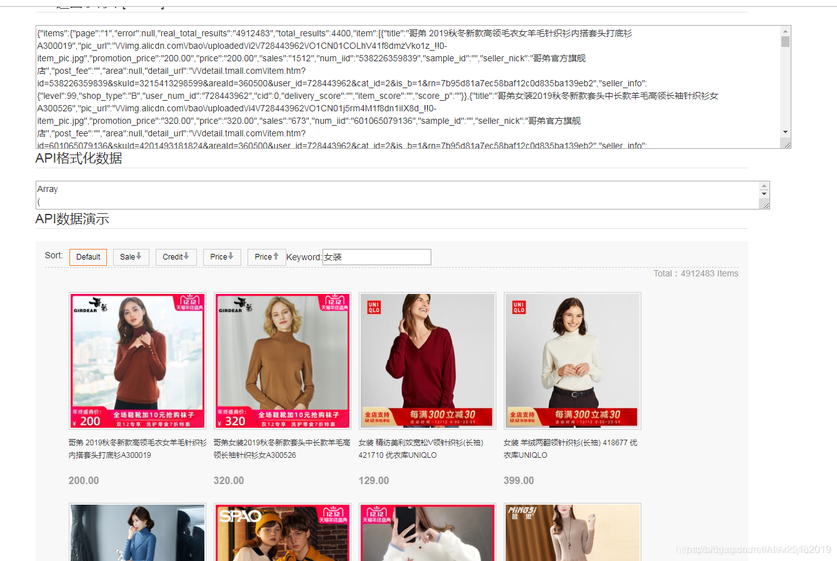Select the Default sort button
This screenshot has width=837, height=561.
(88, 257)
